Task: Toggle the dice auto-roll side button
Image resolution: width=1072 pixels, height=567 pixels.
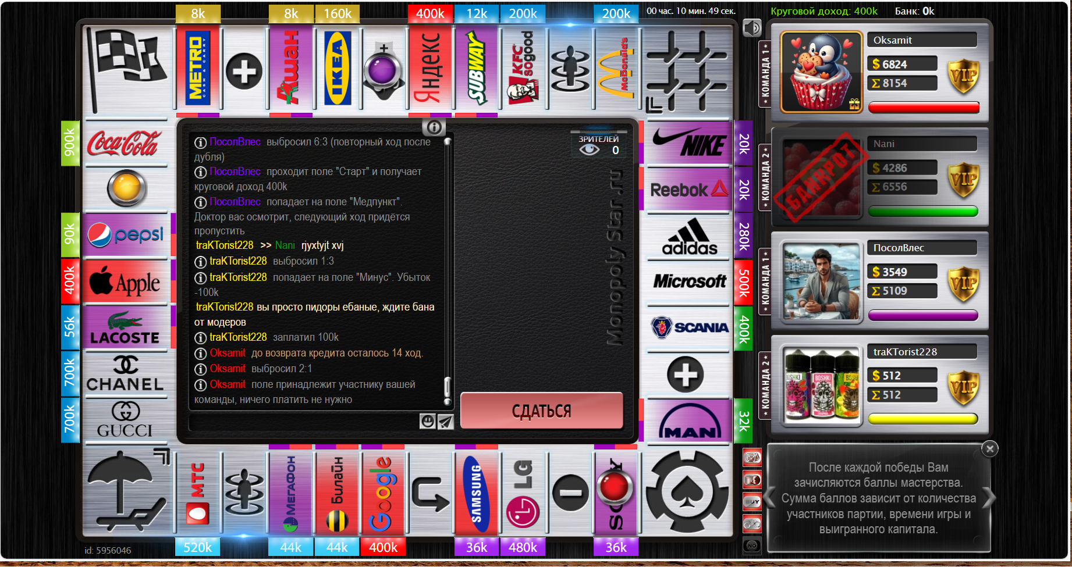Action: pos(752,458)
